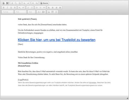The height and width of the screenshot is (100, 129).
Task: Center align the text
Action: pyautogui.click(x=53, y=8)
